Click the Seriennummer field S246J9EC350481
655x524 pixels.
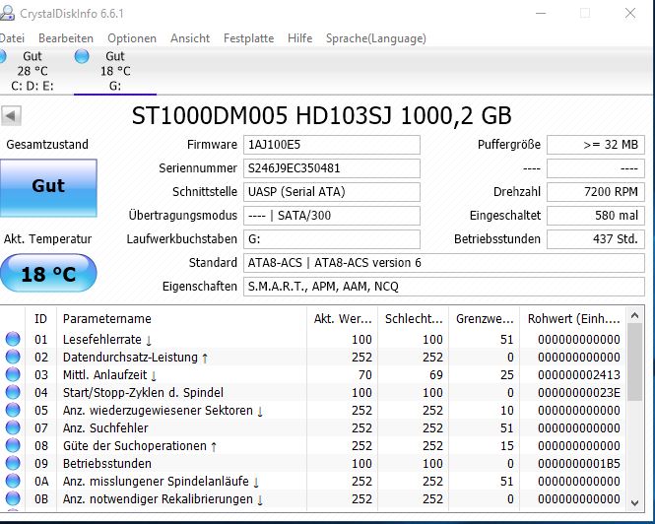[x=332, y=168]
